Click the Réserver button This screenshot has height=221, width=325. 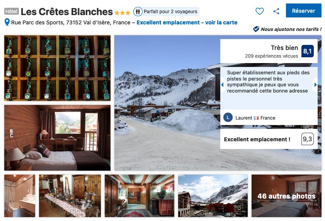click(x=303, y=10)
